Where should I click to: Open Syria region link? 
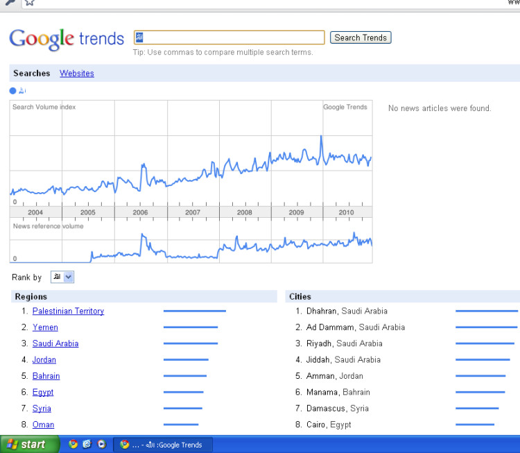coord(42,409)
